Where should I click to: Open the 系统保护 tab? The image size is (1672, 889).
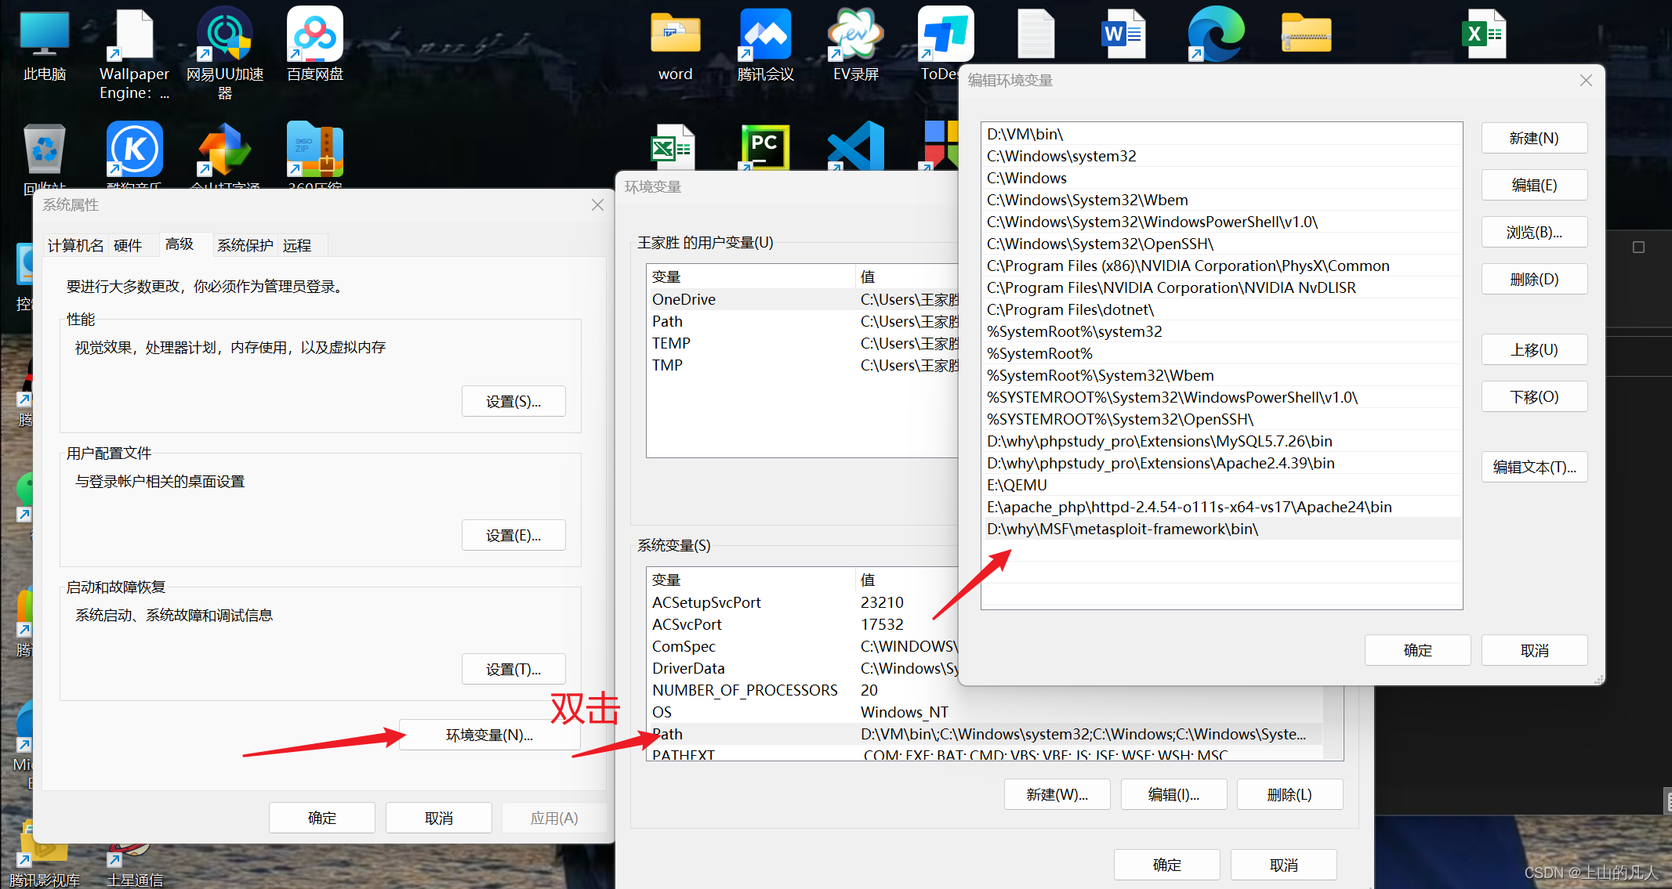(x=244, y=245)
